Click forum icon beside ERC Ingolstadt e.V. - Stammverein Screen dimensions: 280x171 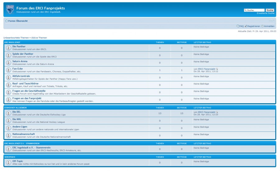click(8, 149)
